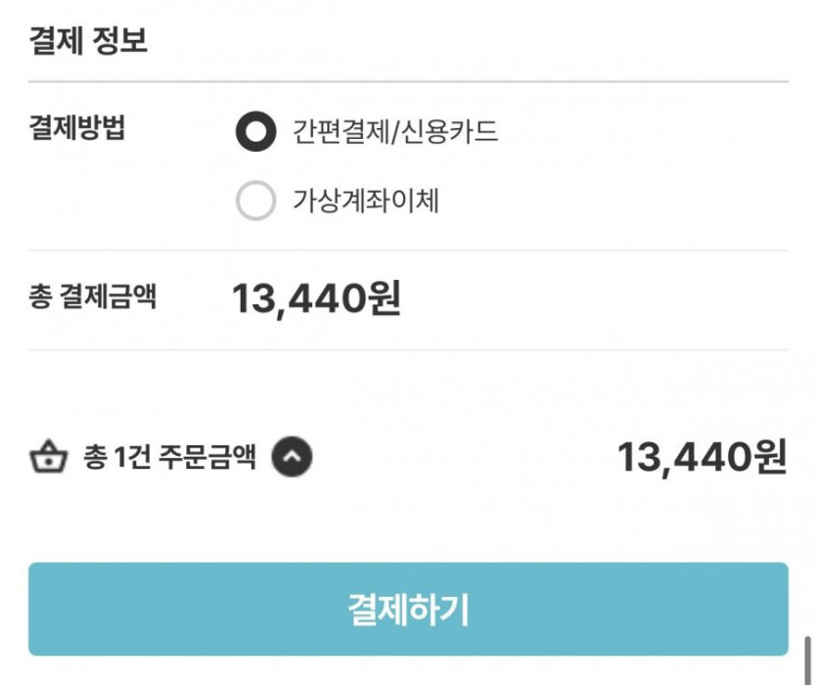Click the 13,440원 amount beside 총 결제금액
Screen dimensions: 817x685
316,299
